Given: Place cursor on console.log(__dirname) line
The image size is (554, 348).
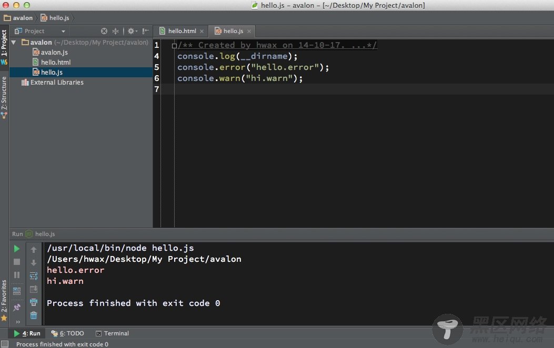Looking at the screenshot, I should (x=237, y=56).
